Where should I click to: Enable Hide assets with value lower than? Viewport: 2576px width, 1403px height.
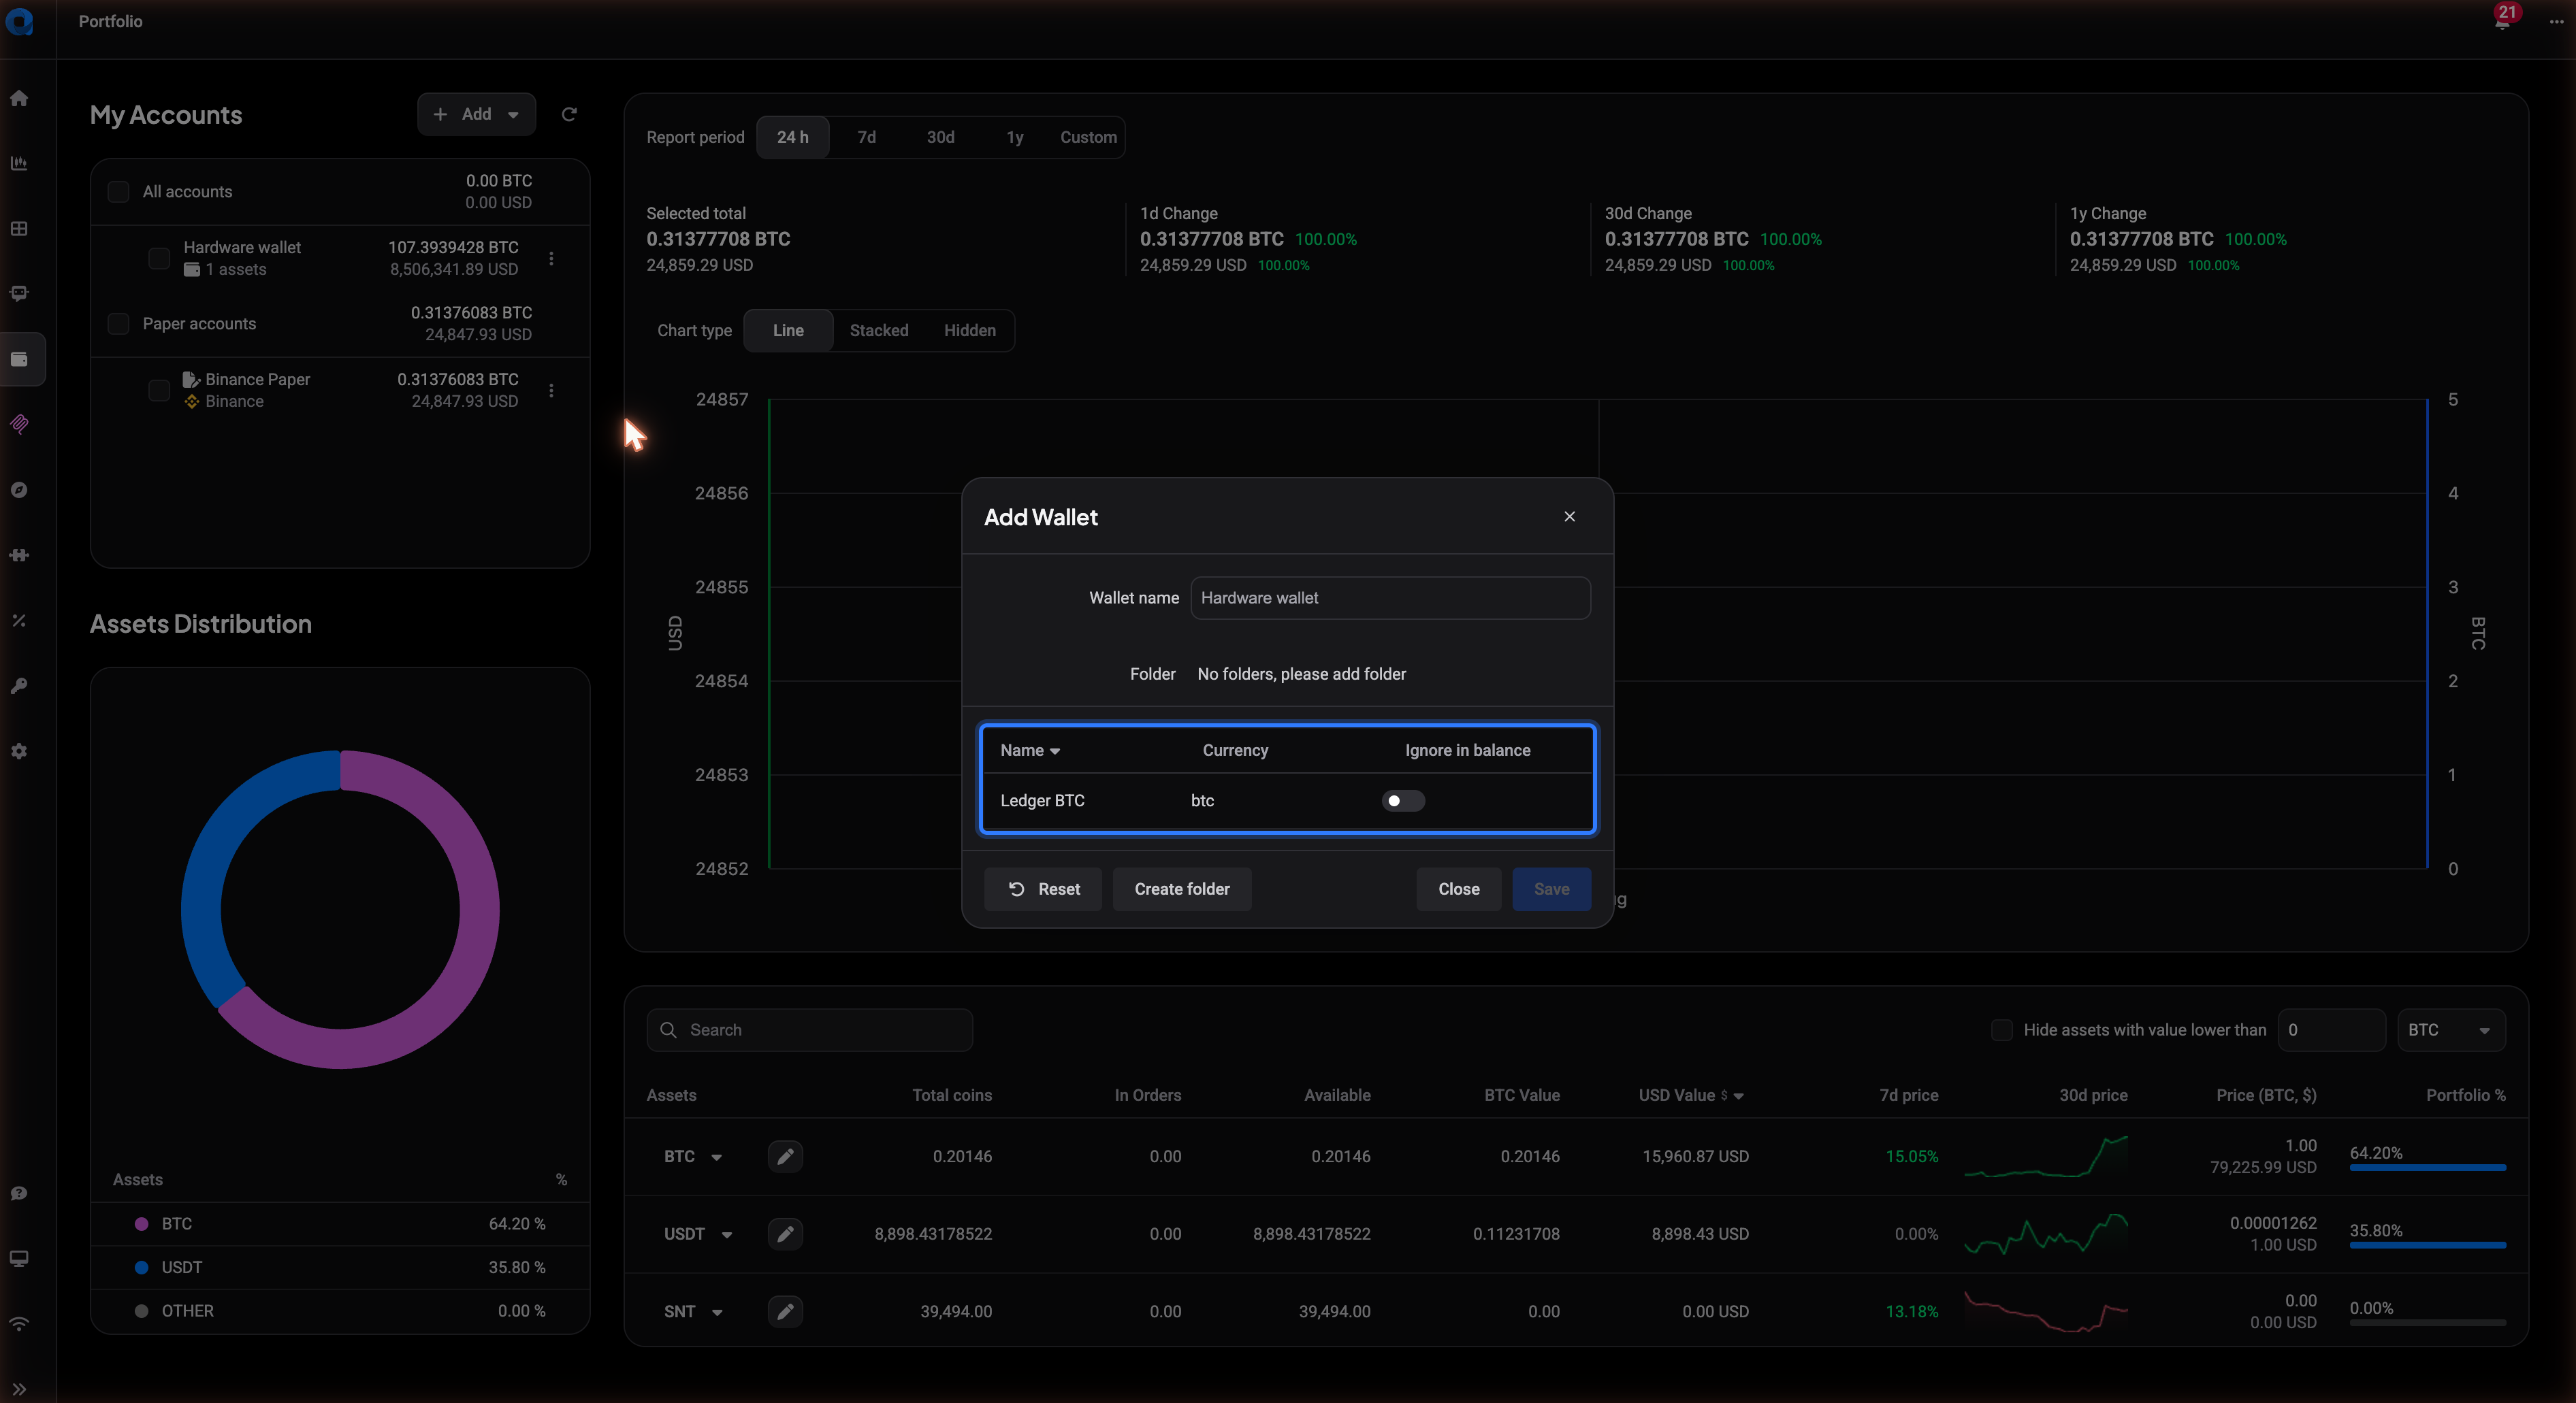2001,1030
